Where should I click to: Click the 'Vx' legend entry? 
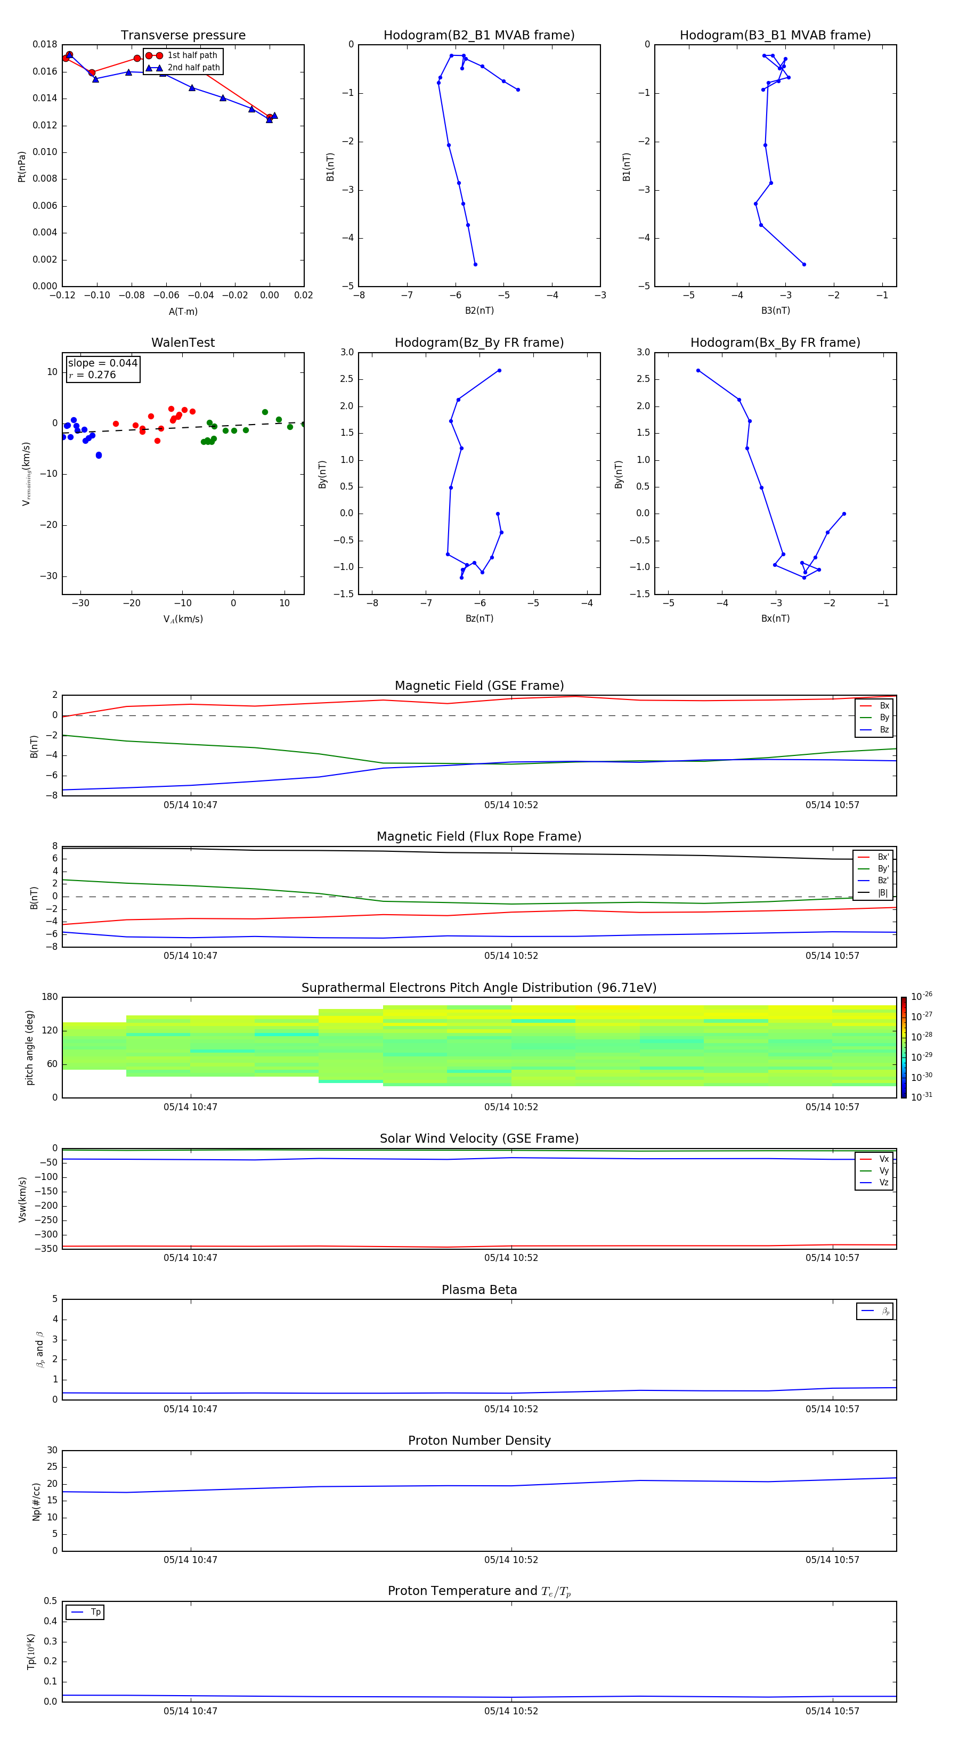874,1159
